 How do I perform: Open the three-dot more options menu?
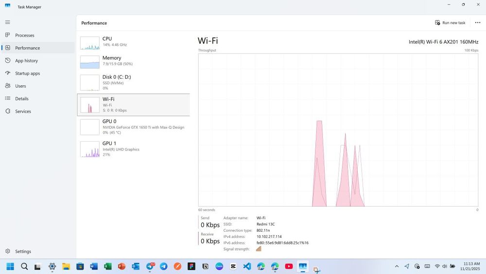pos(478,23)
